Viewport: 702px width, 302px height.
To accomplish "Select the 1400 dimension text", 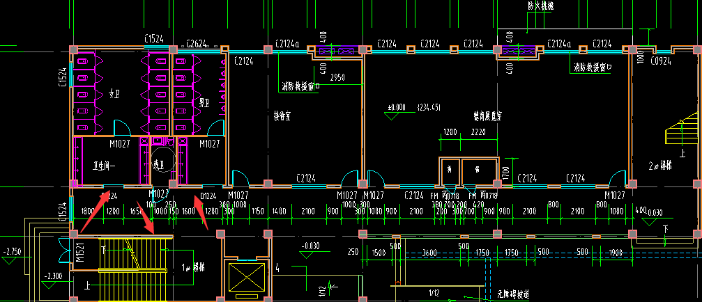I will tap(279, 211).
